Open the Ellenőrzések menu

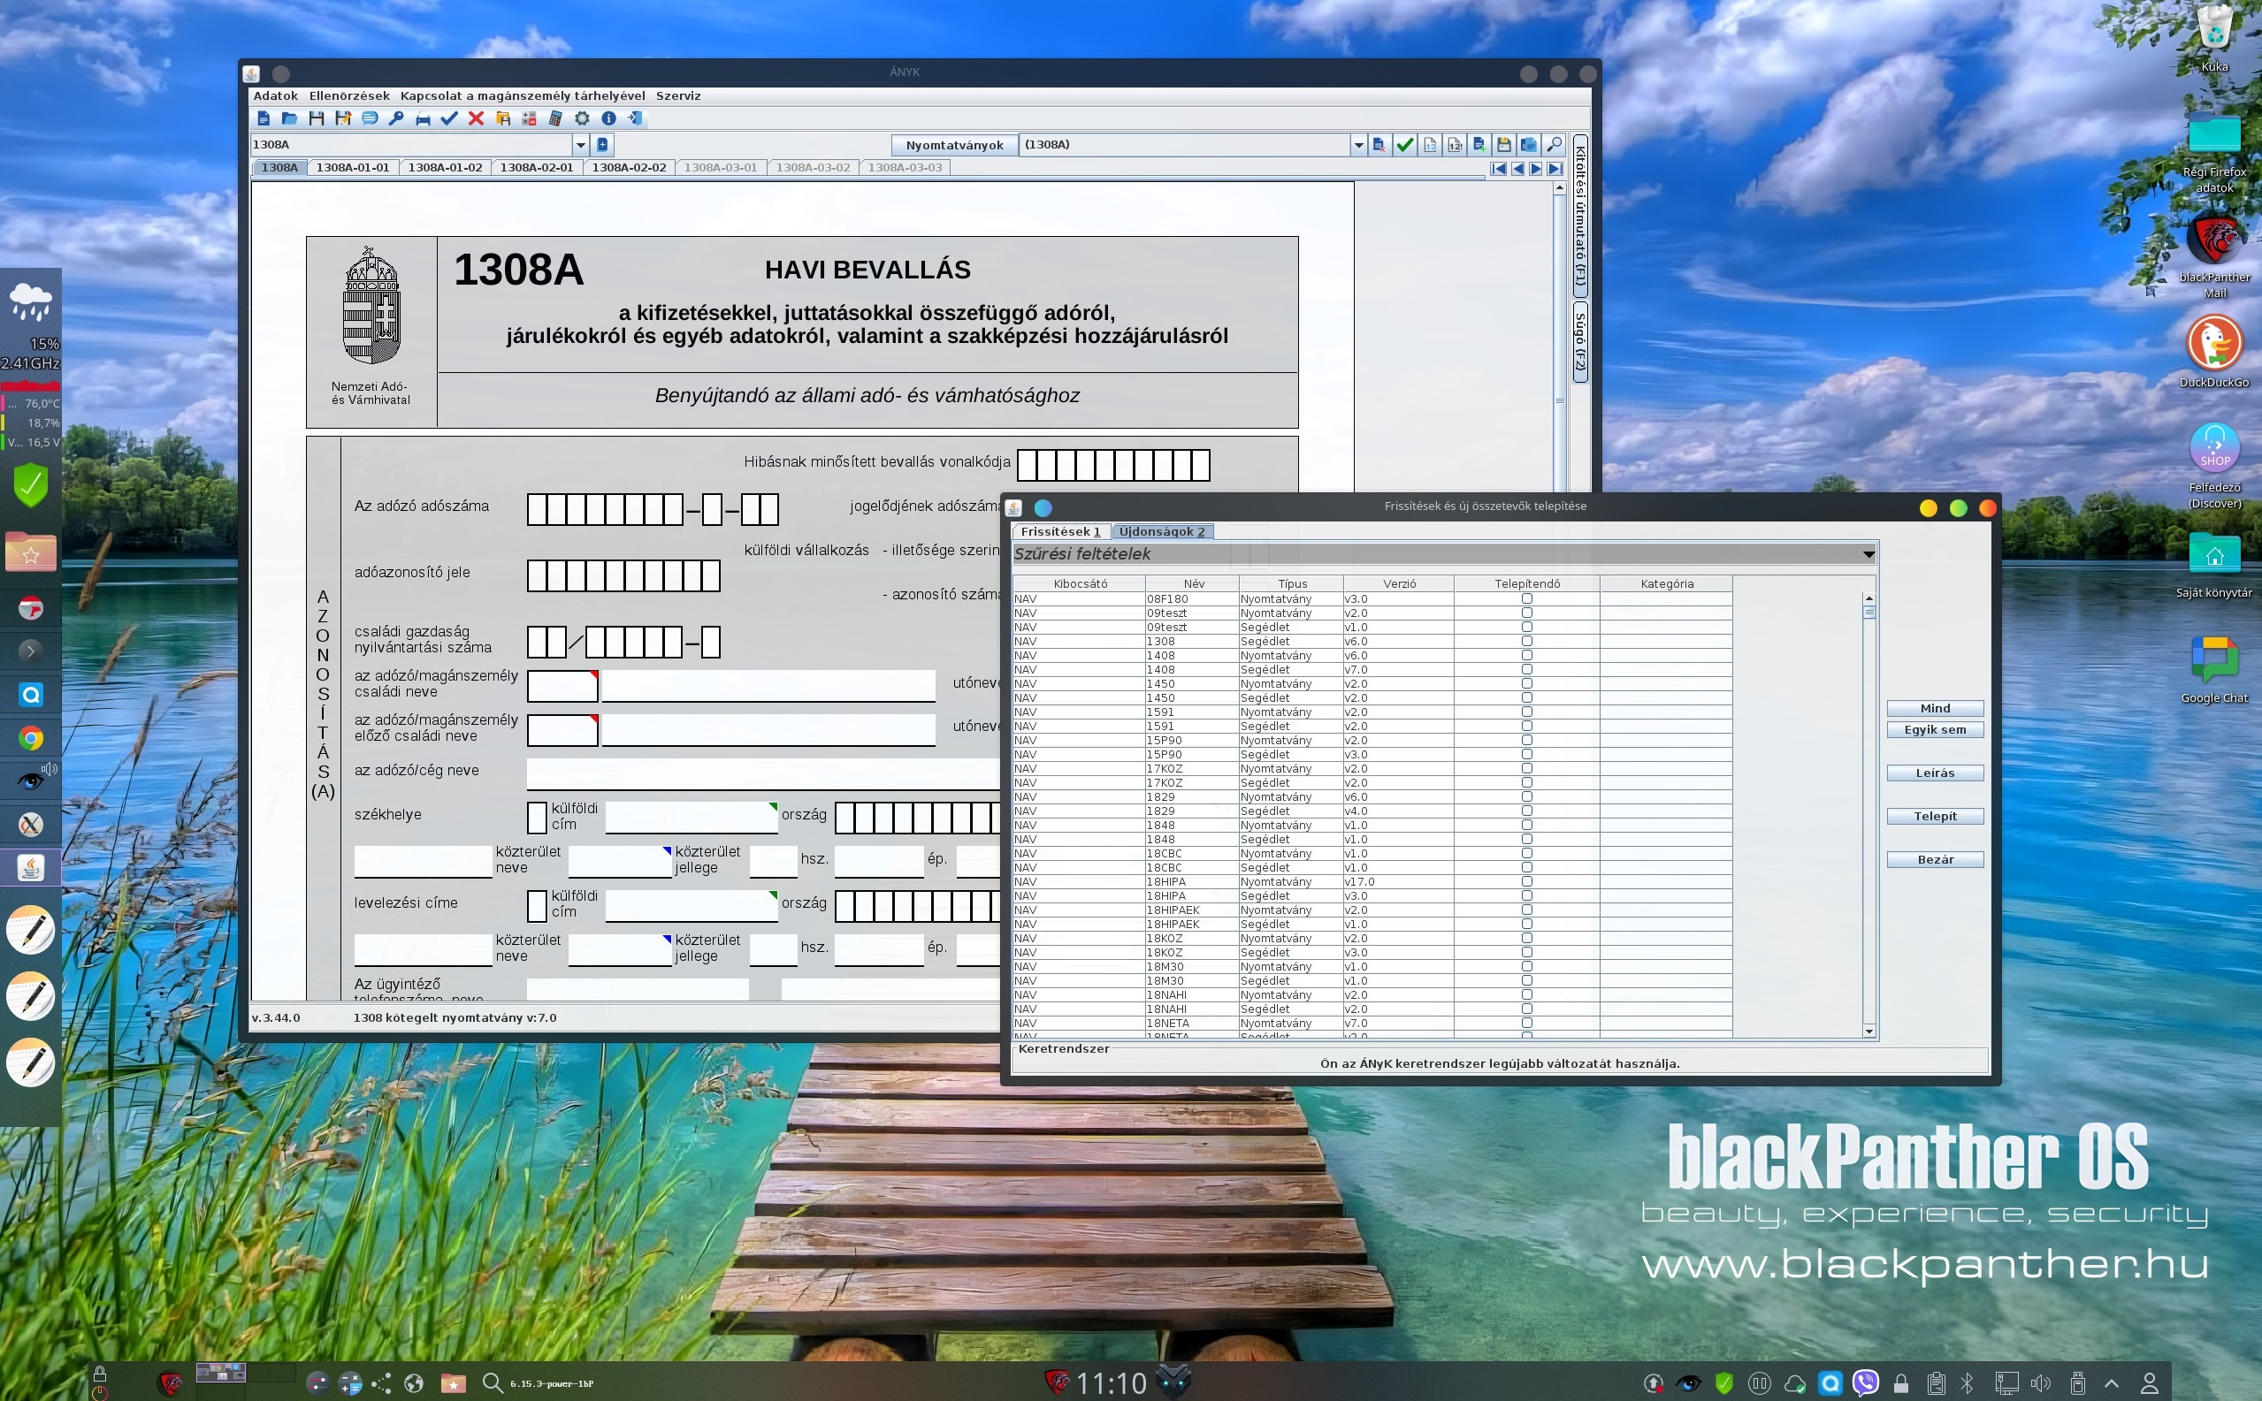348,95
